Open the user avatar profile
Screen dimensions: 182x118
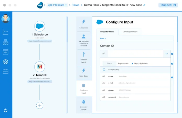point(6,18)
